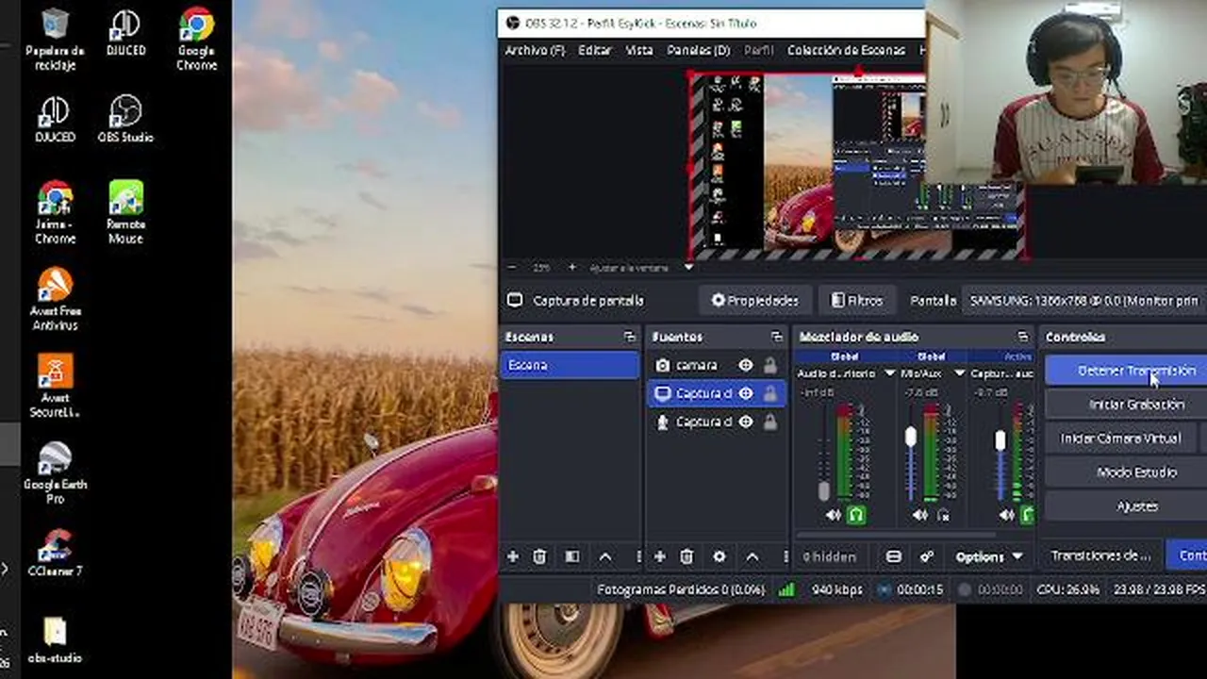Screen dimensions: 1207x679
Task: Open the Ajustar a la ventana zoom dropdown
Action: (x=687, y=268)
